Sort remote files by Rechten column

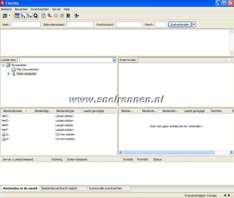pos(219,111)
